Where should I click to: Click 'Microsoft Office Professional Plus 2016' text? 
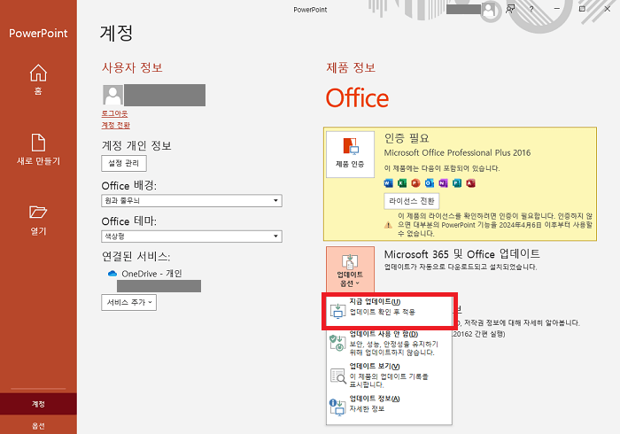(x=457, y=152)
